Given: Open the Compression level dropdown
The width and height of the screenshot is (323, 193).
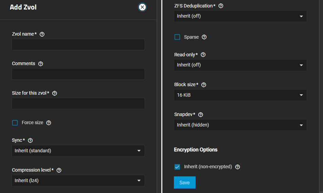Looking at the screenshot, I should pyautogui.click(x=78, y=180).
